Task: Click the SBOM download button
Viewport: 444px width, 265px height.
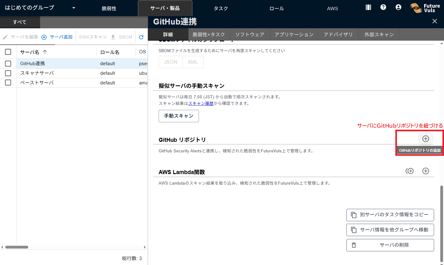Action: click(x=121, y=37)
